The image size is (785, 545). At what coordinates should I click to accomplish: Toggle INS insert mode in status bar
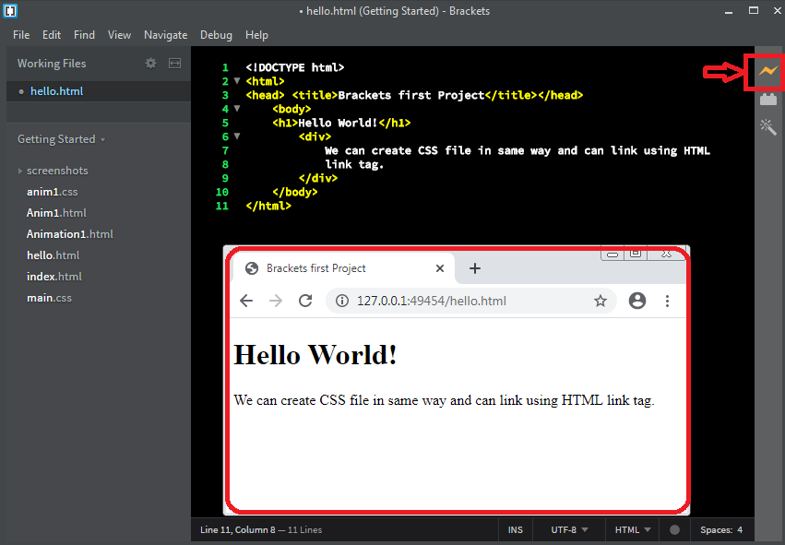click(x=515, y=529)
